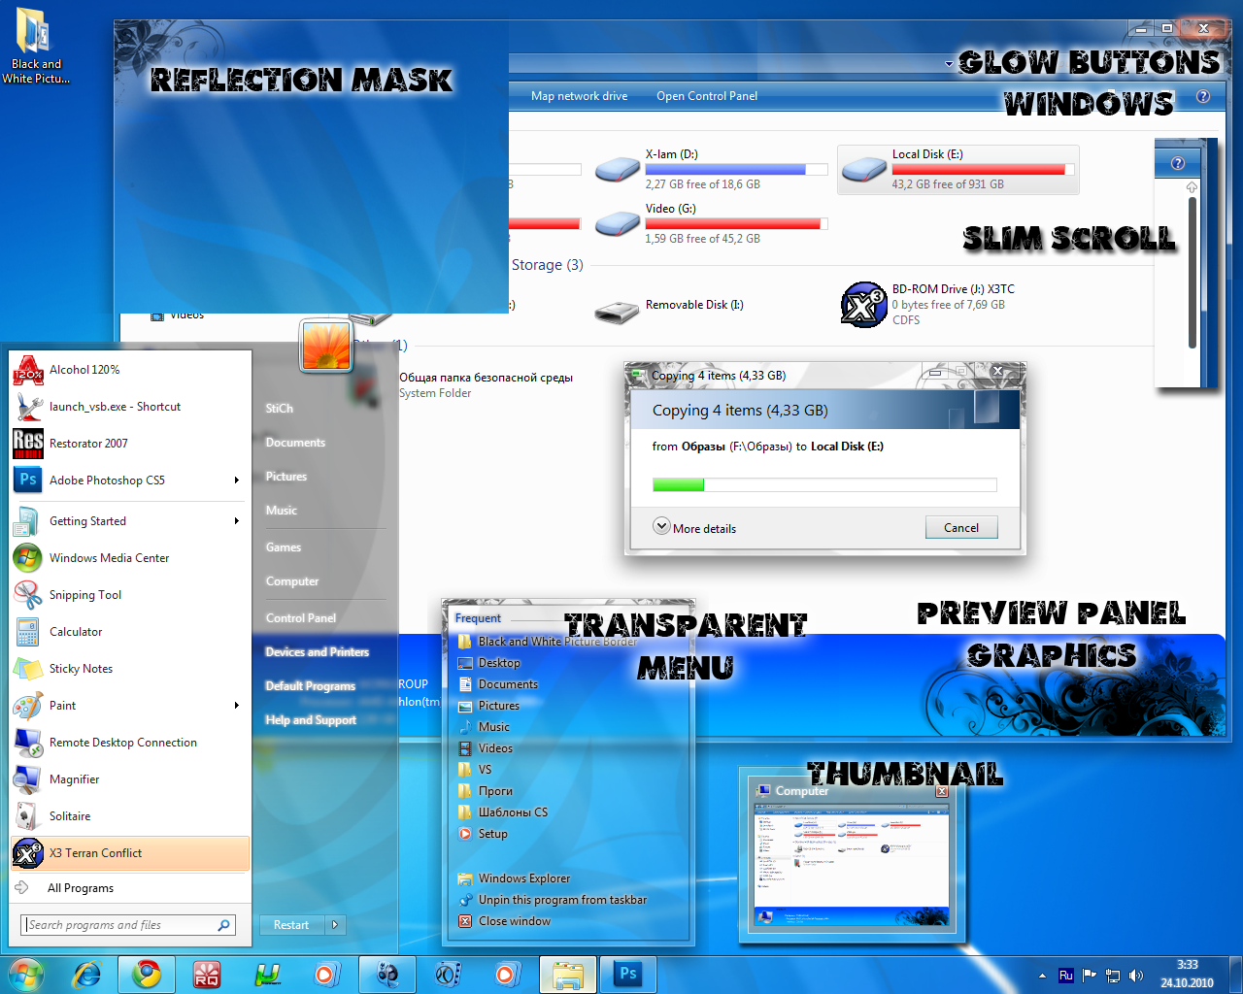Click the user account flower picture

tap(325, 345)
